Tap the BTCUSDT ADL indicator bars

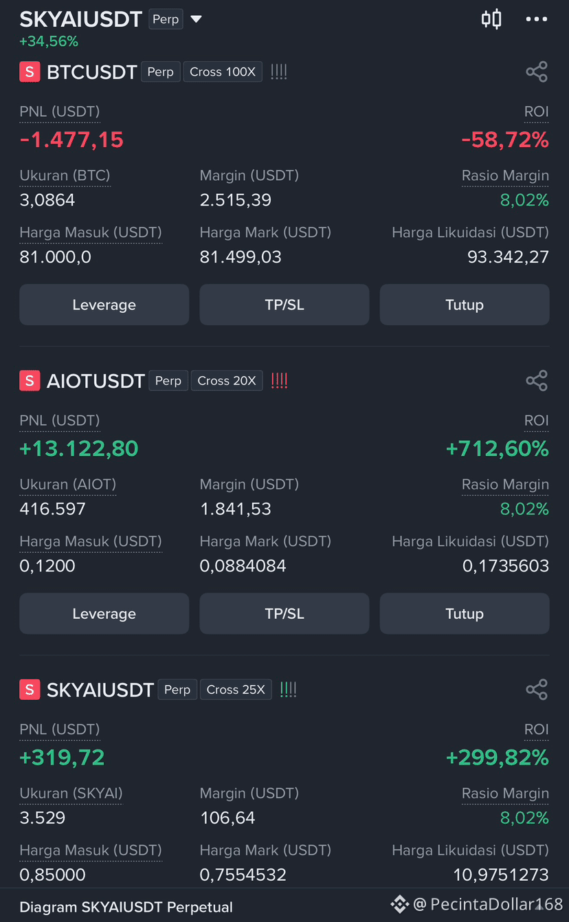(x=278, y=72)
